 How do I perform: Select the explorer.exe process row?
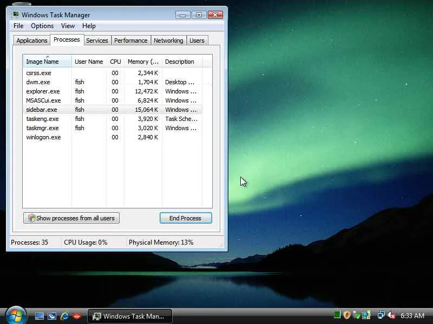click(113, 91)
